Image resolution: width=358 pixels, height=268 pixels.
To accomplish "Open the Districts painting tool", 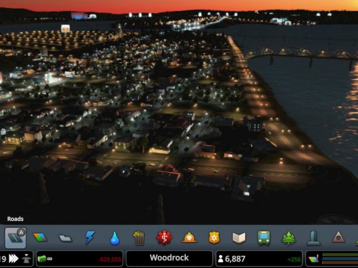I will click(66, 239).
